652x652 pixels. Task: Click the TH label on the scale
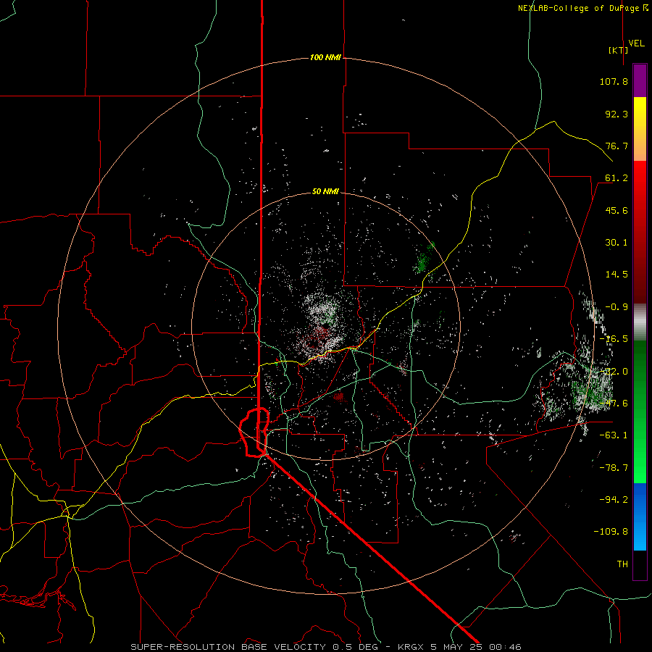(622, 564)
